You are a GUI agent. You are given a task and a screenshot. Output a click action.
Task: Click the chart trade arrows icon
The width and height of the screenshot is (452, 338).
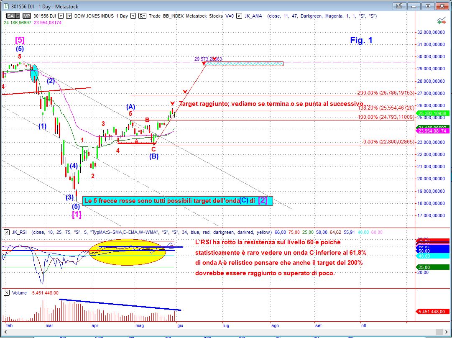(441, 21)
